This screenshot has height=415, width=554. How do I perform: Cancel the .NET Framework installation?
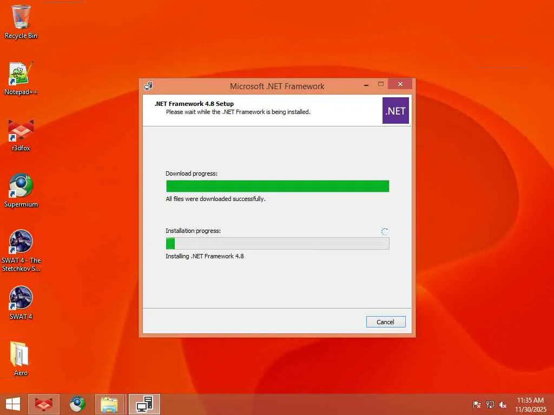click(385, 322)
